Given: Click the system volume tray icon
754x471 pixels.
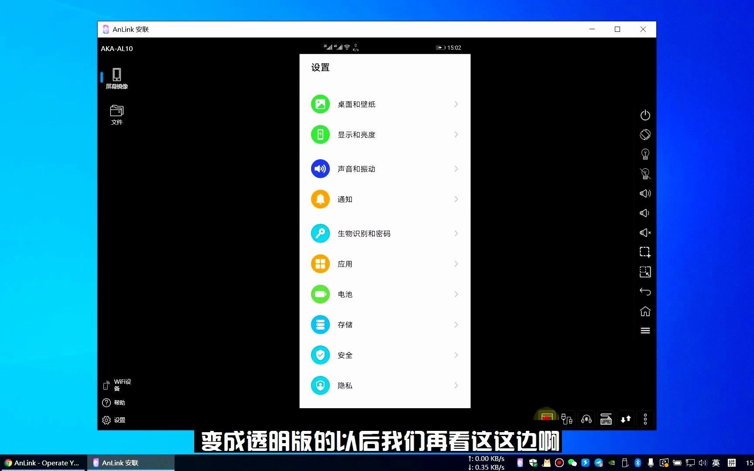Looking at the screenshot, I should tap(702, 463).
